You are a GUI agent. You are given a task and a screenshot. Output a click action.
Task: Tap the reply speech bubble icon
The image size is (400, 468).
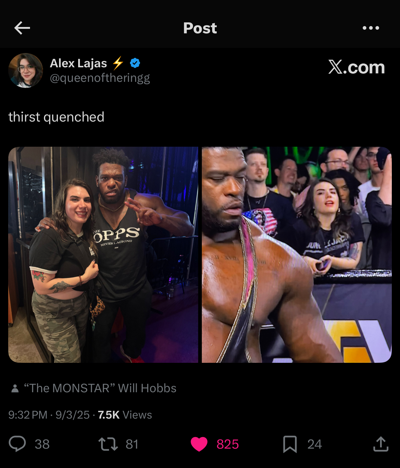17,444
